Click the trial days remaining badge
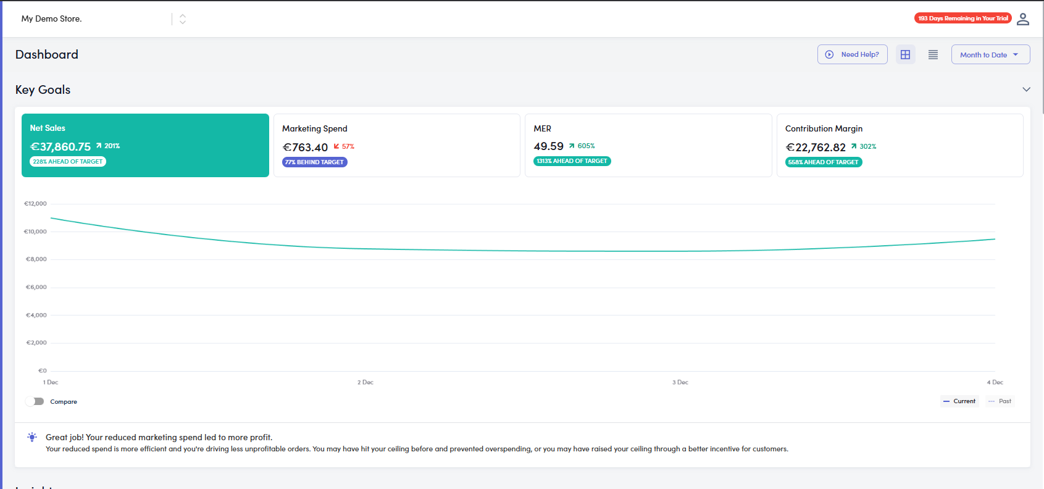The width and height of the screenshot is (1044, 489). (963, 19)
